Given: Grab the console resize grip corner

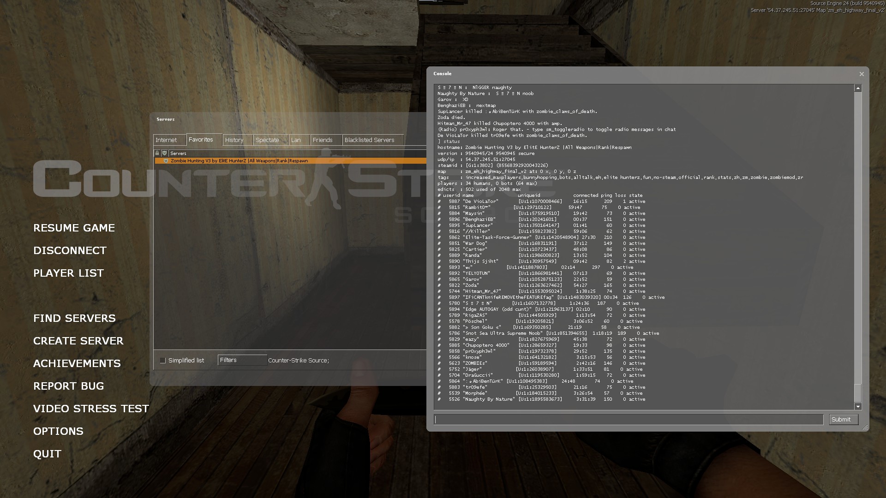Looking at the screenshot, I should coord(865,428).
